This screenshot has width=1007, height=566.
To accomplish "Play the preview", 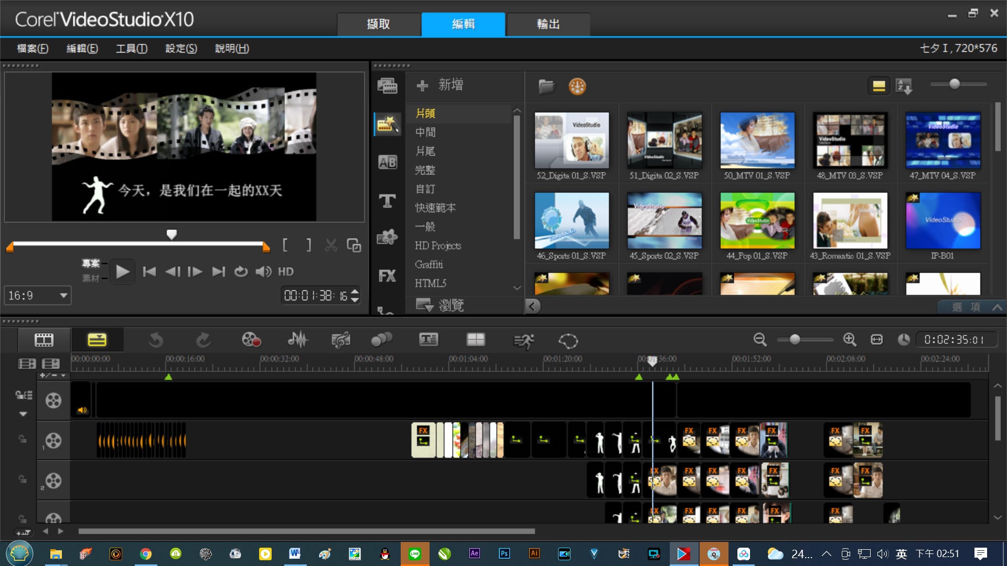I will pyautogui.click(x=122, y=271).
